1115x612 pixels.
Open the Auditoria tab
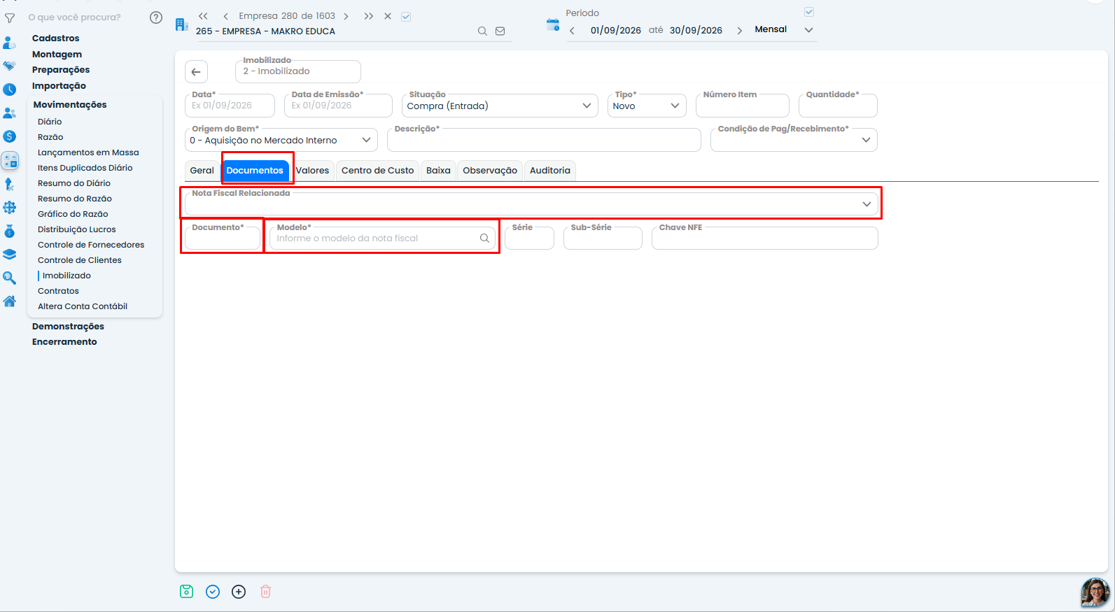pos(550,171)
